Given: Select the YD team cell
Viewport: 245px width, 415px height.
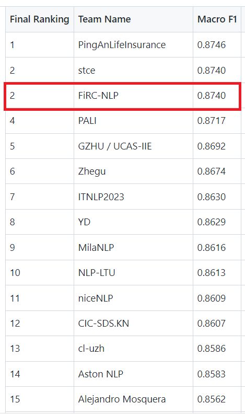Looking at the screenshot, I should coord(133,222).
